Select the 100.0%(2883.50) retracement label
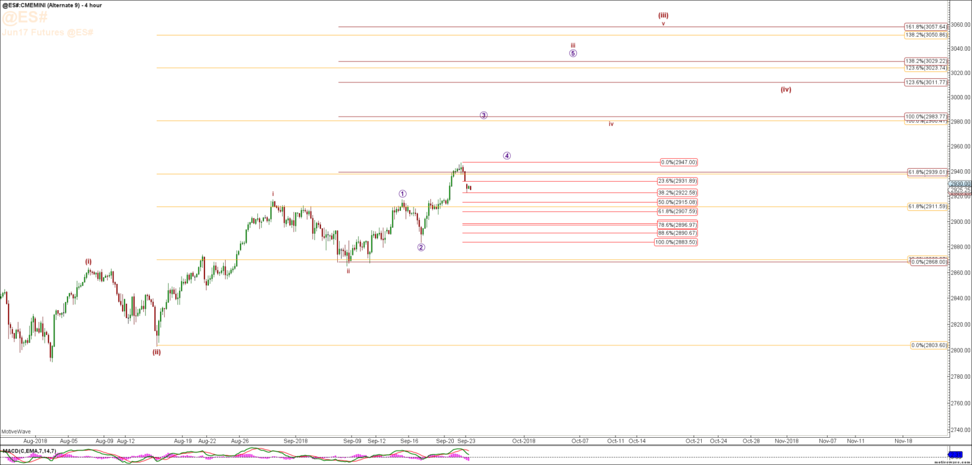 676,242
